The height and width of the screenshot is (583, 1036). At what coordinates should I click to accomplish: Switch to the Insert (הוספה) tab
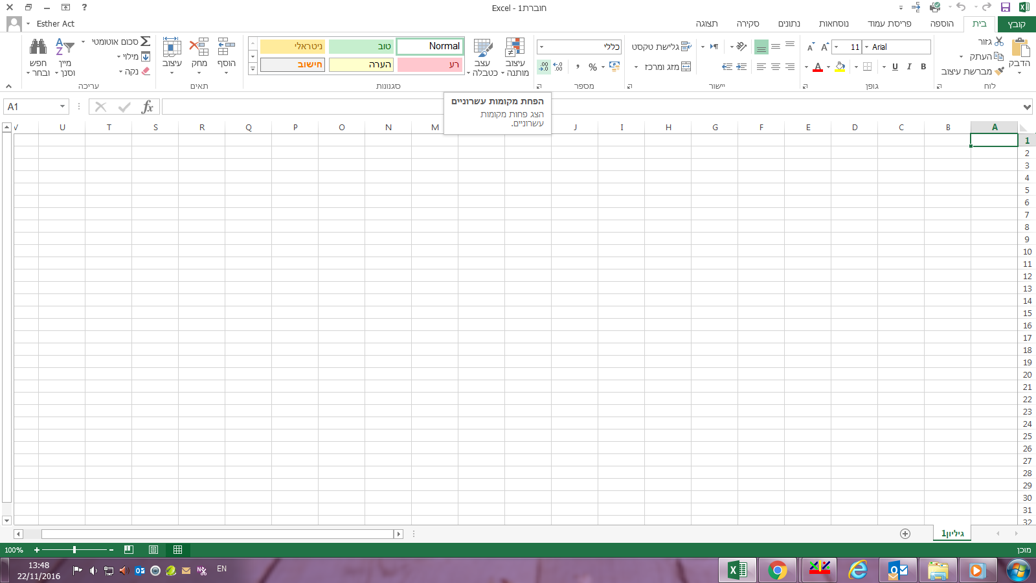[x=942, y=24]
